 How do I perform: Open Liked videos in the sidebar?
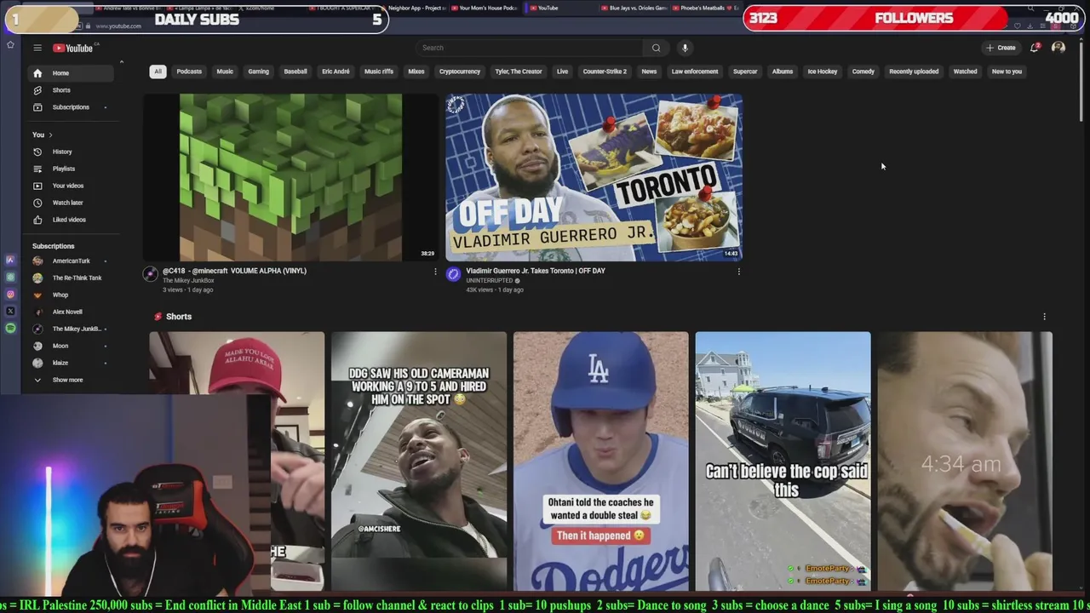[x=72, y=220]
